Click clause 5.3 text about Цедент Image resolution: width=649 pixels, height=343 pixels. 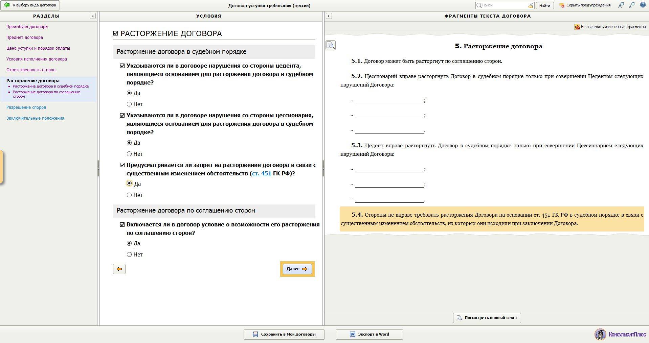tap(492, 150)
